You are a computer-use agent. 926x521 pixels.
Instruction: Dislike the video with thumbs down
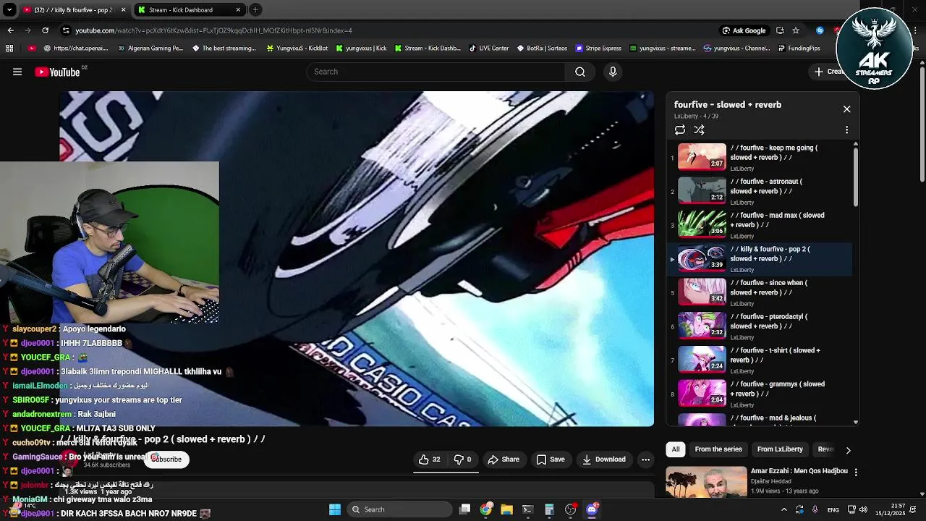(x=462, y=459)
